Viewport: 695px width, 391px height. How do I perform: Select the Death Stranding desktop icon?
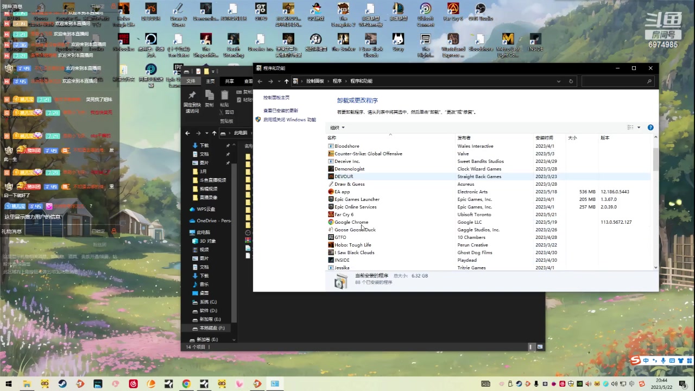233,45
